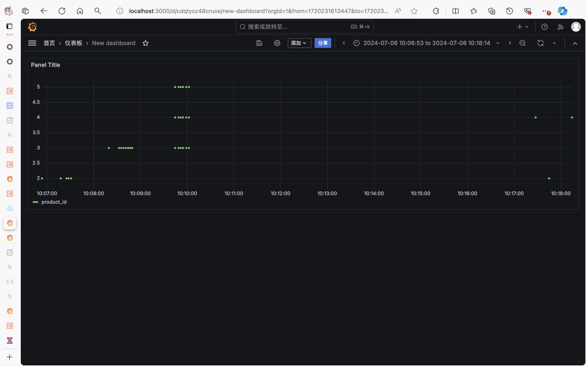Open browser favorites list

coord(474,11)
